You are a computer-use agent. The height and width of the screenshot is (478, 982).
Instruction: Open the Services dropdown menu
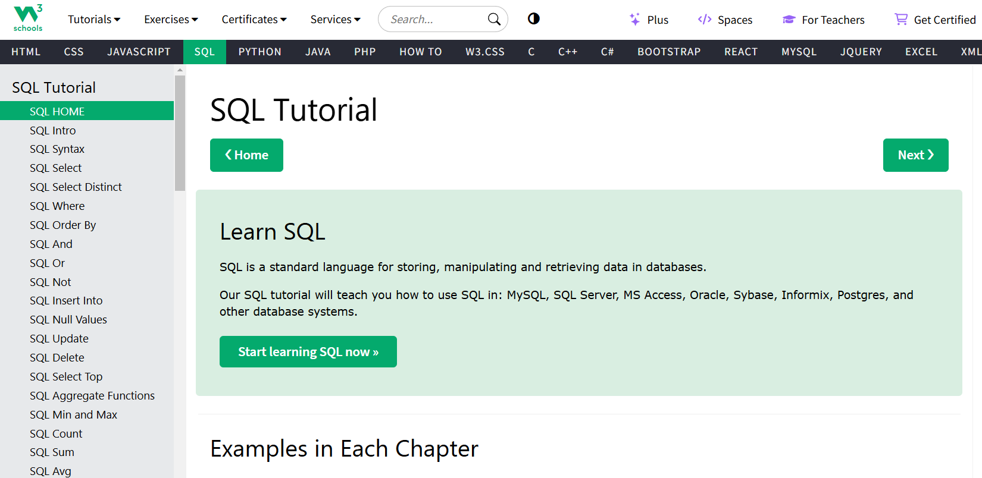pyautogui.click(x=335, y=20)
